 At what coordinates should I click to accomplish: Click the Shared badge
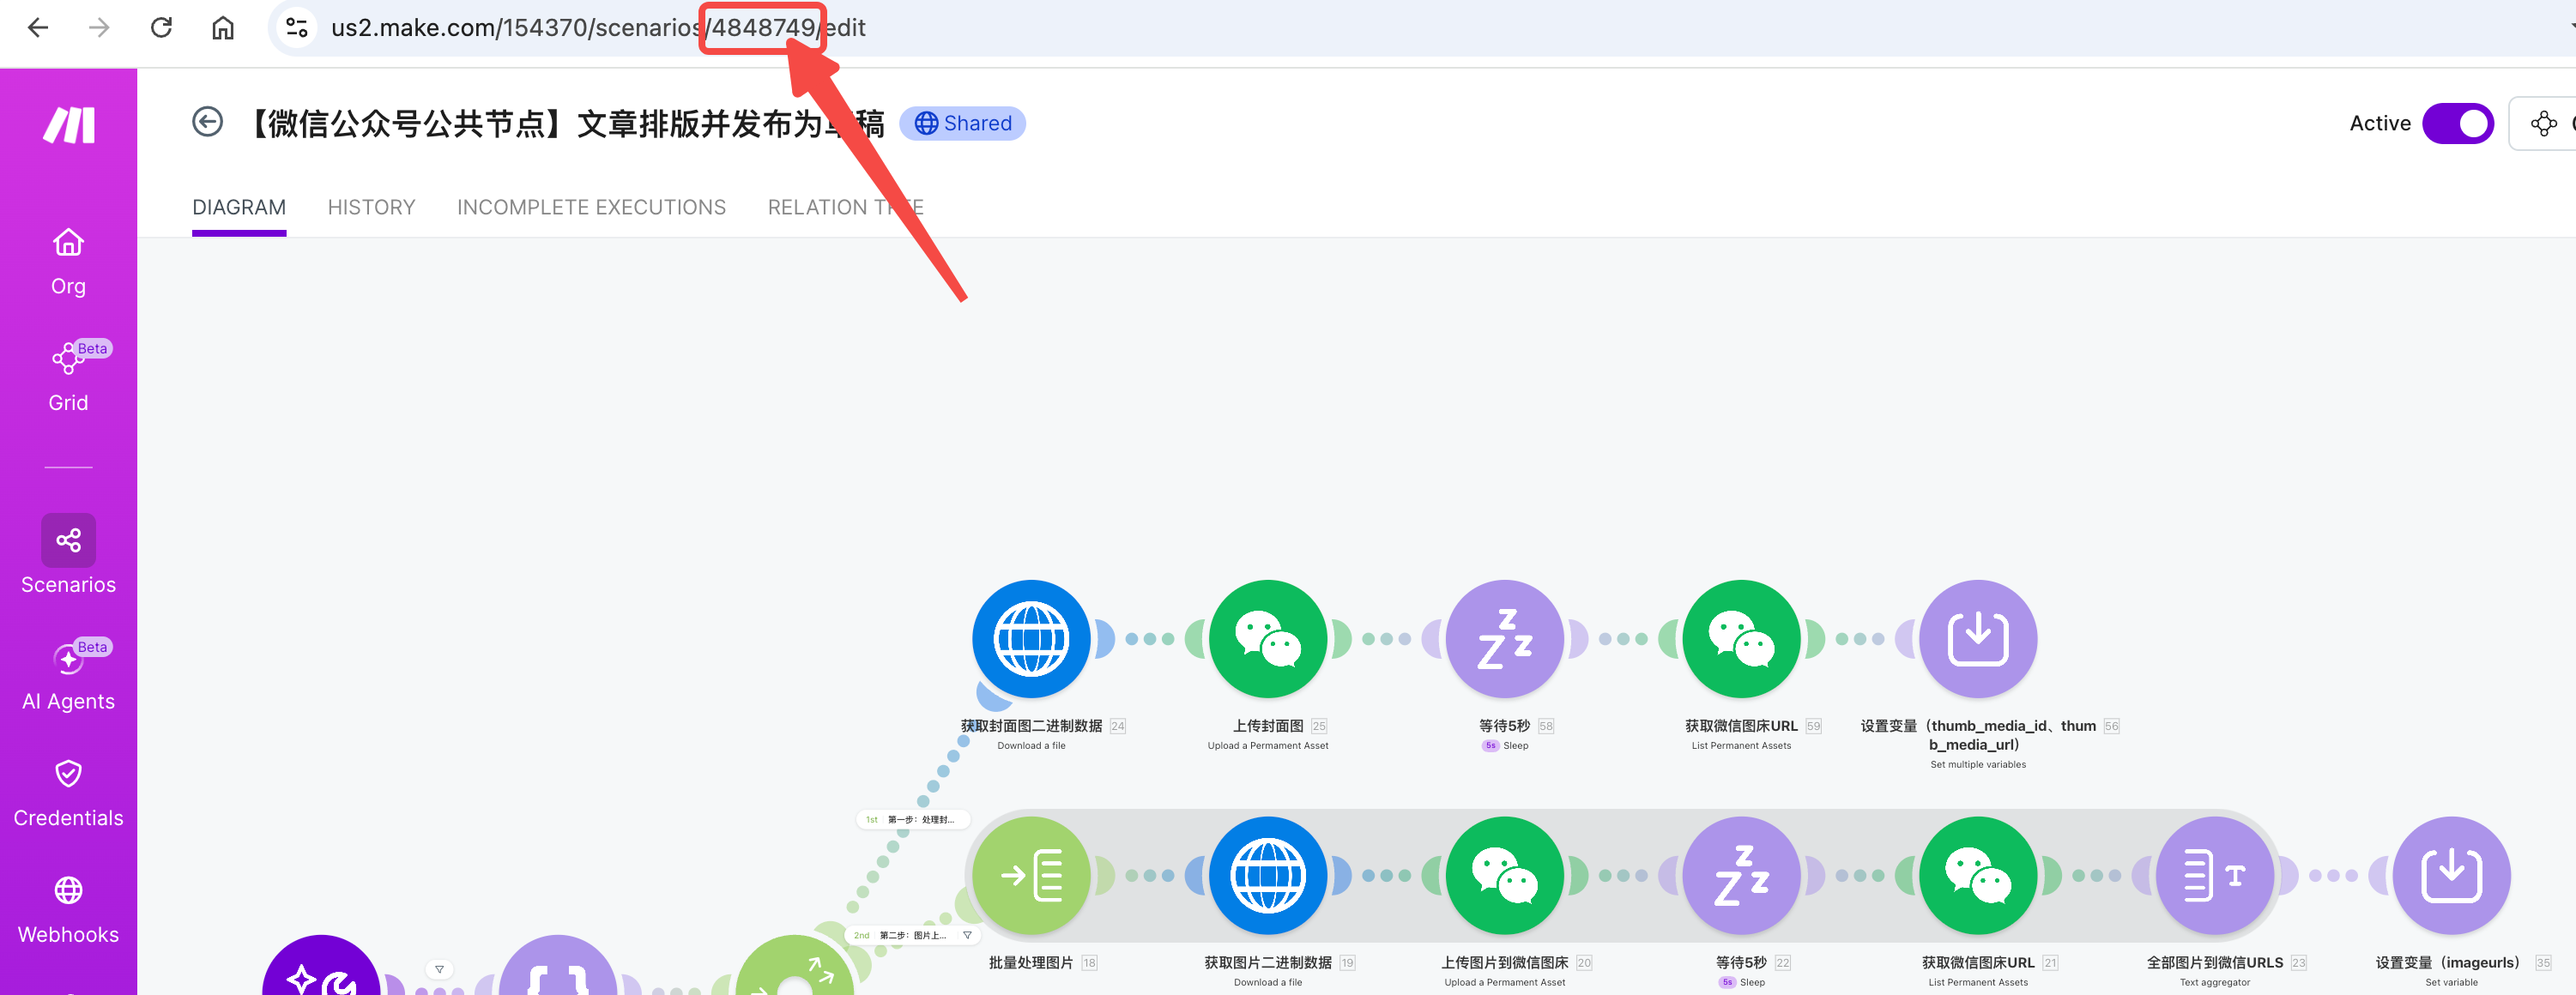coord(962,124)
